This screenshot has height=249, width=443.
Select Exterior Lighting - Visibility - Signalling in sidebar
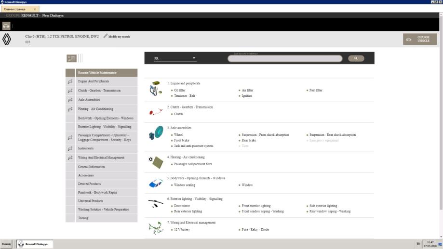click(x=107, y=127)
